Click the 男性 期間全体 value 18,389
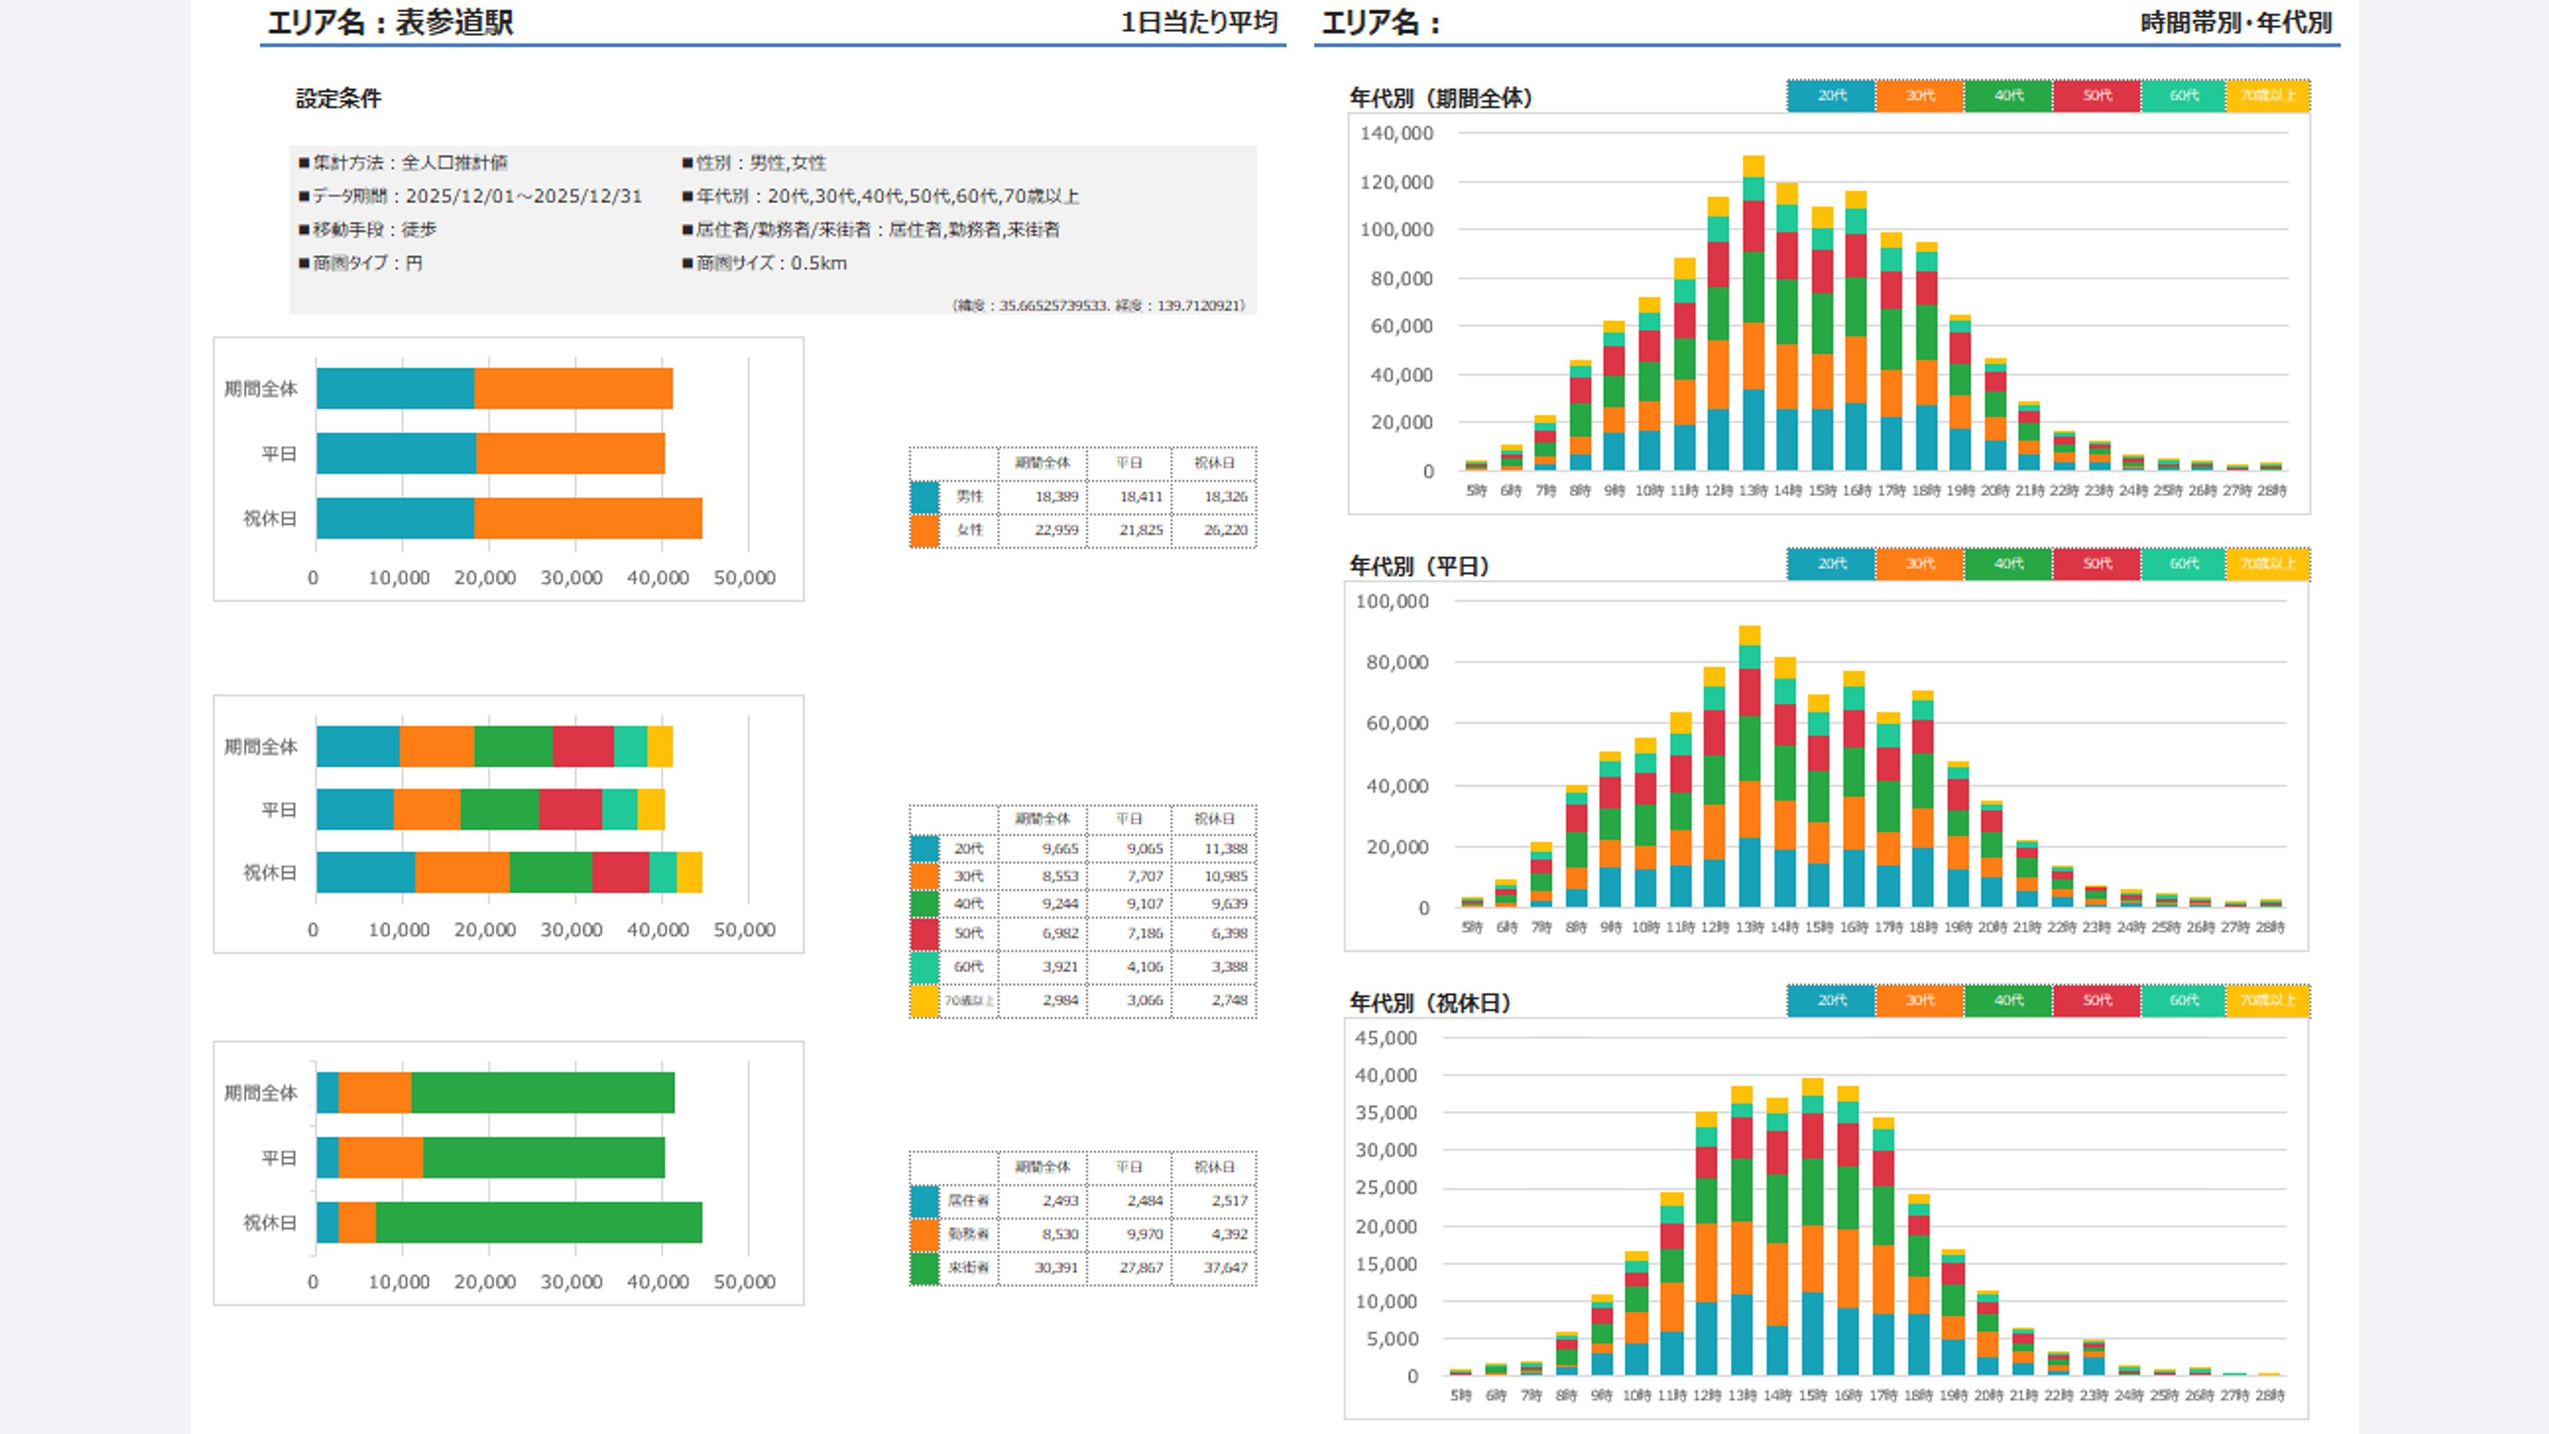The width and height of the screenshot is (2549, 1434). (1056, 497)
